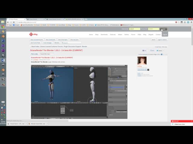
Task: Click View active topics
Action: click(x=63, y=40)
